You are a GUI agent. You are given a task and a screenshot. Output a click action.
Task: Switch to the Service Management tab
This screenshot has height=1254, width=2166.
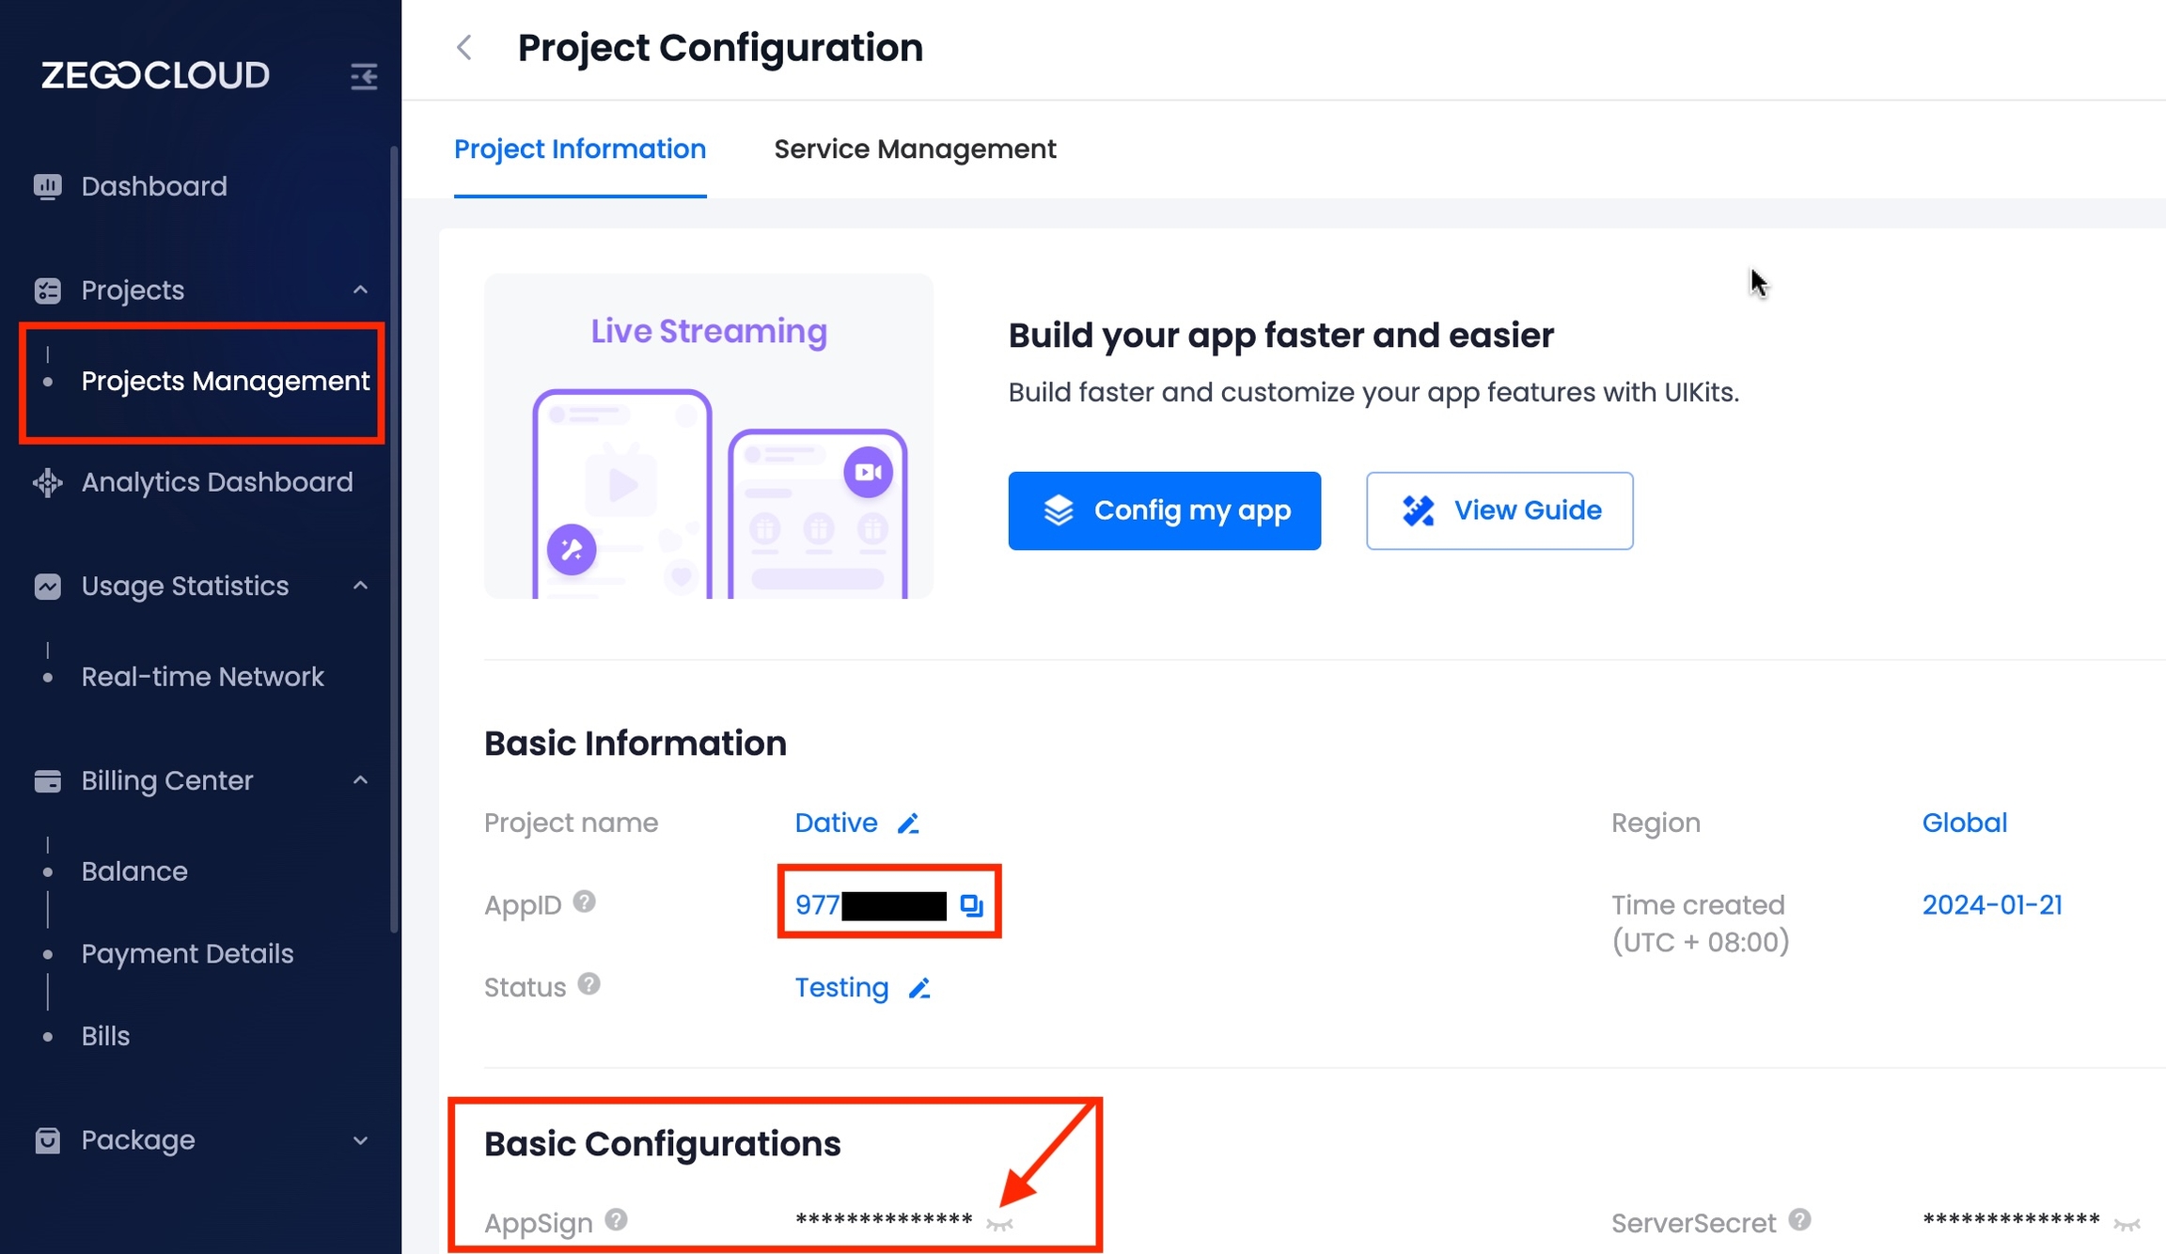click(915, 149)
